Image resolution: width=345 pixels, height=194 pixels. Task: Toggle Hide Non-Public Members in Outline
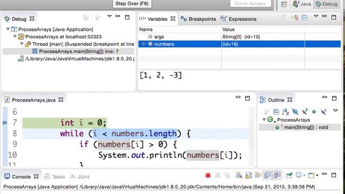[314, 112]
